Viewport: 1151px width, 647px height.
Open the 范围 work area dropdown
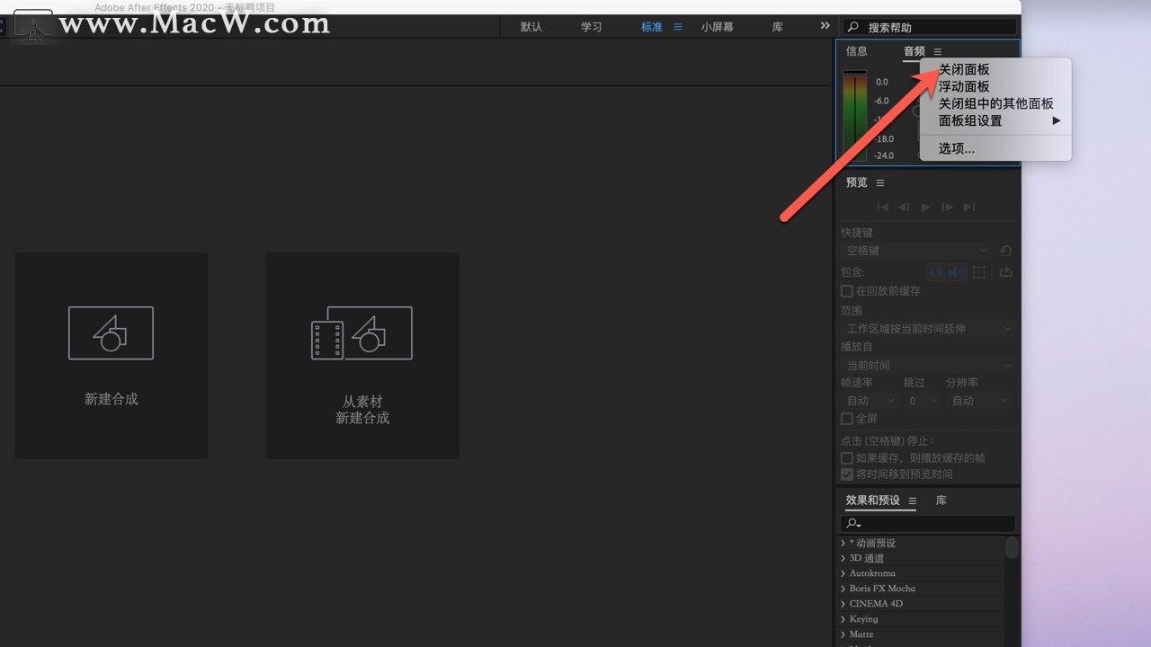pyautogui.click(x=928, y=329)
